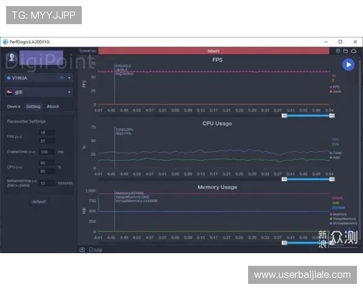Click the location pin icon in top bar

point(338,51)
